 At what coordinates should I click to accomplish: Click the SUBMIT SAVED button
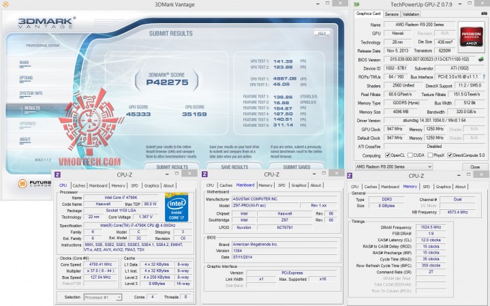(296, 166)
